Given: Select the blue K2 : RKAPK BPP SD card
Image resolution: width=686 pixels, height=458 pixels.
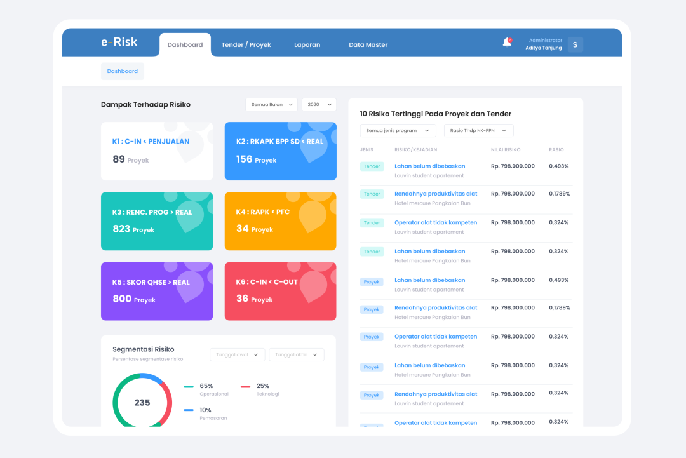Looking at the screenshot, I should pyautogui.click(x=280, y=151).
